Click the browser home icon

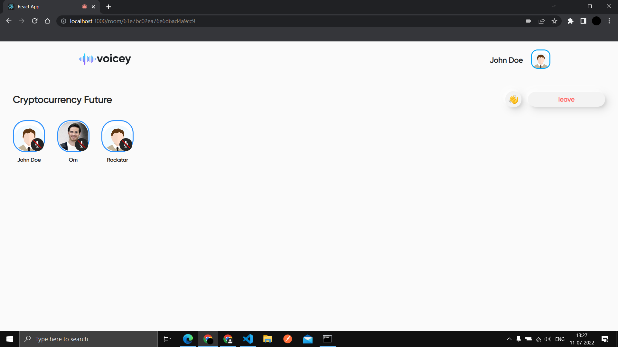coord(48,21)
